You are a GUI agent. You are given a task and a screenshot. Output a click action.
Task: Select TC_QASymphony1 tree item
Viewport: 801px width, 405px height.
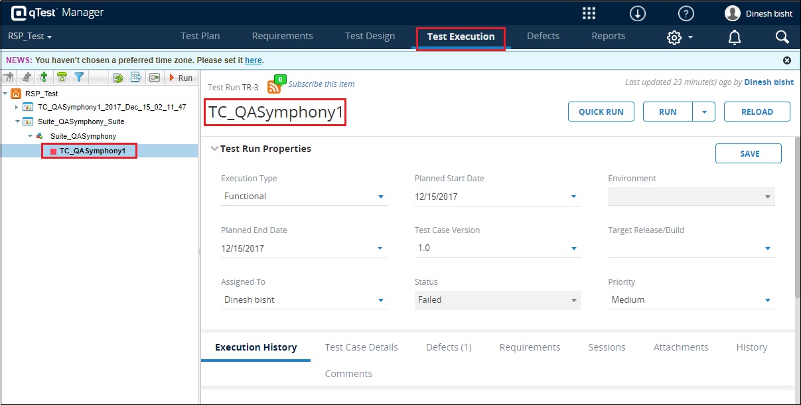pyautogui.click(x=92, y=151)
